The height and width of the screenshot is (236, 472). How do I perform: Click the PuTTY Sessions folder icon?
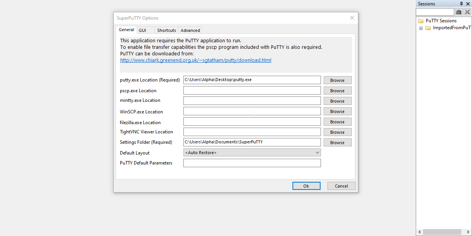coord(420,20)
